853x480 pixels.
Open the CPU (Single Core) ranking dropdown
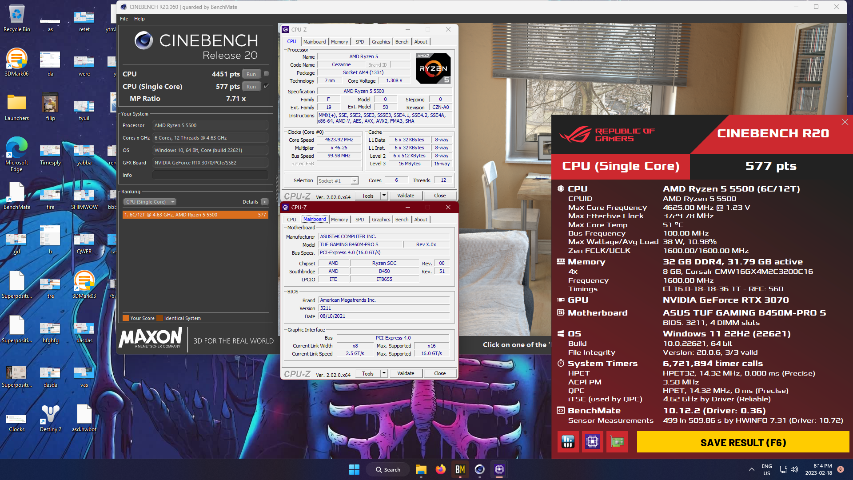pos(150,202)
